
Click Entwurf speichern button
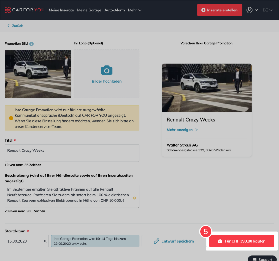(174, 241)
